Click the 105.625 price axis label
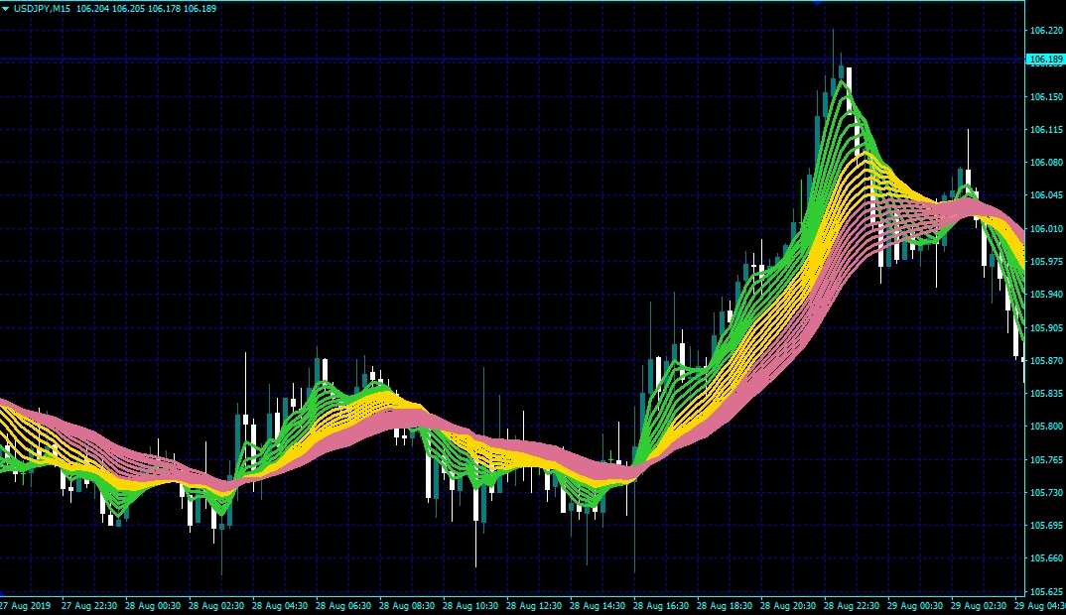Screen dimensions: 1066x615 [1046, 591]
